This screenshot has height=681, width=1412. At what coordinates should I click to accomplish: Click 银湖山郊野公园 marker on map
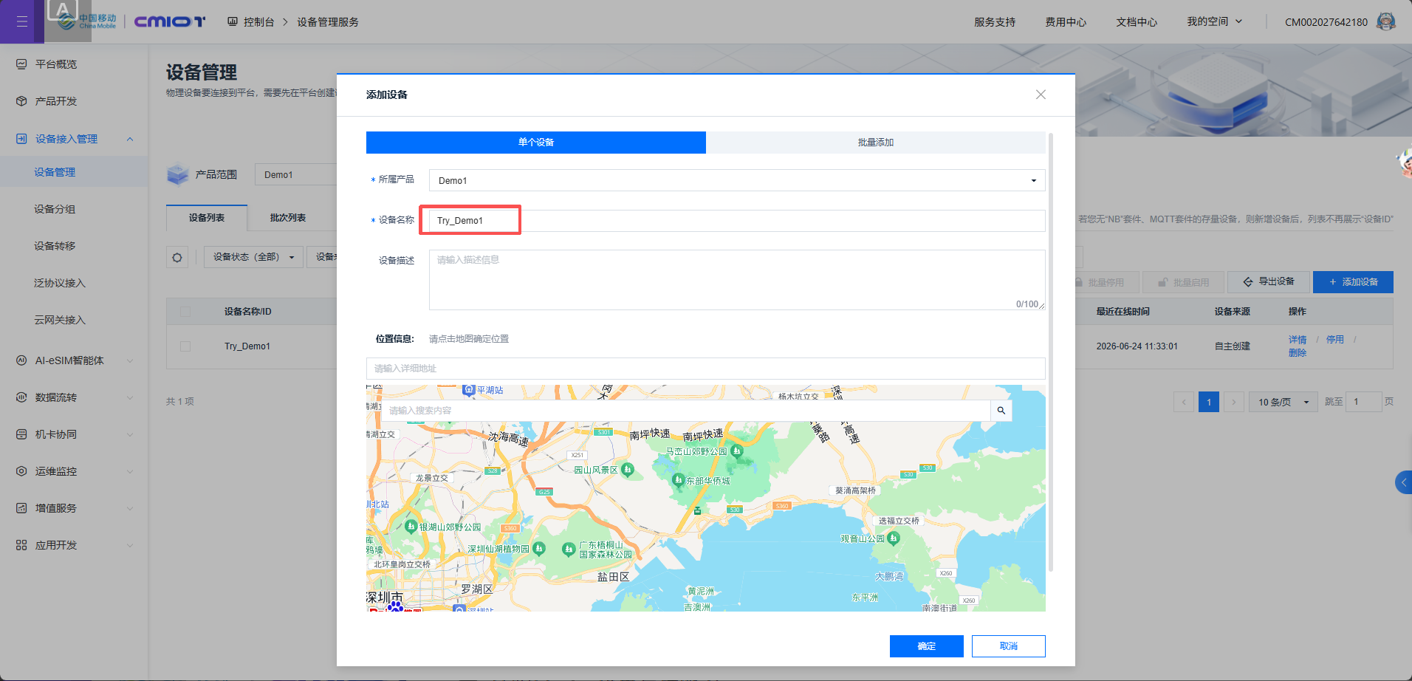click(x=411, y=527)
